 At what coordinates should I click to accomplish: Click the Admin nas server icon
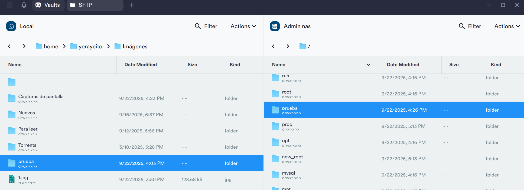point(275,26)
